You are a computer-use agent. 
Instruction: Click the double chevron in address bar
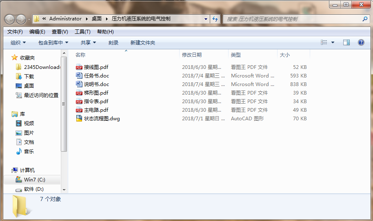coord(44,18)
